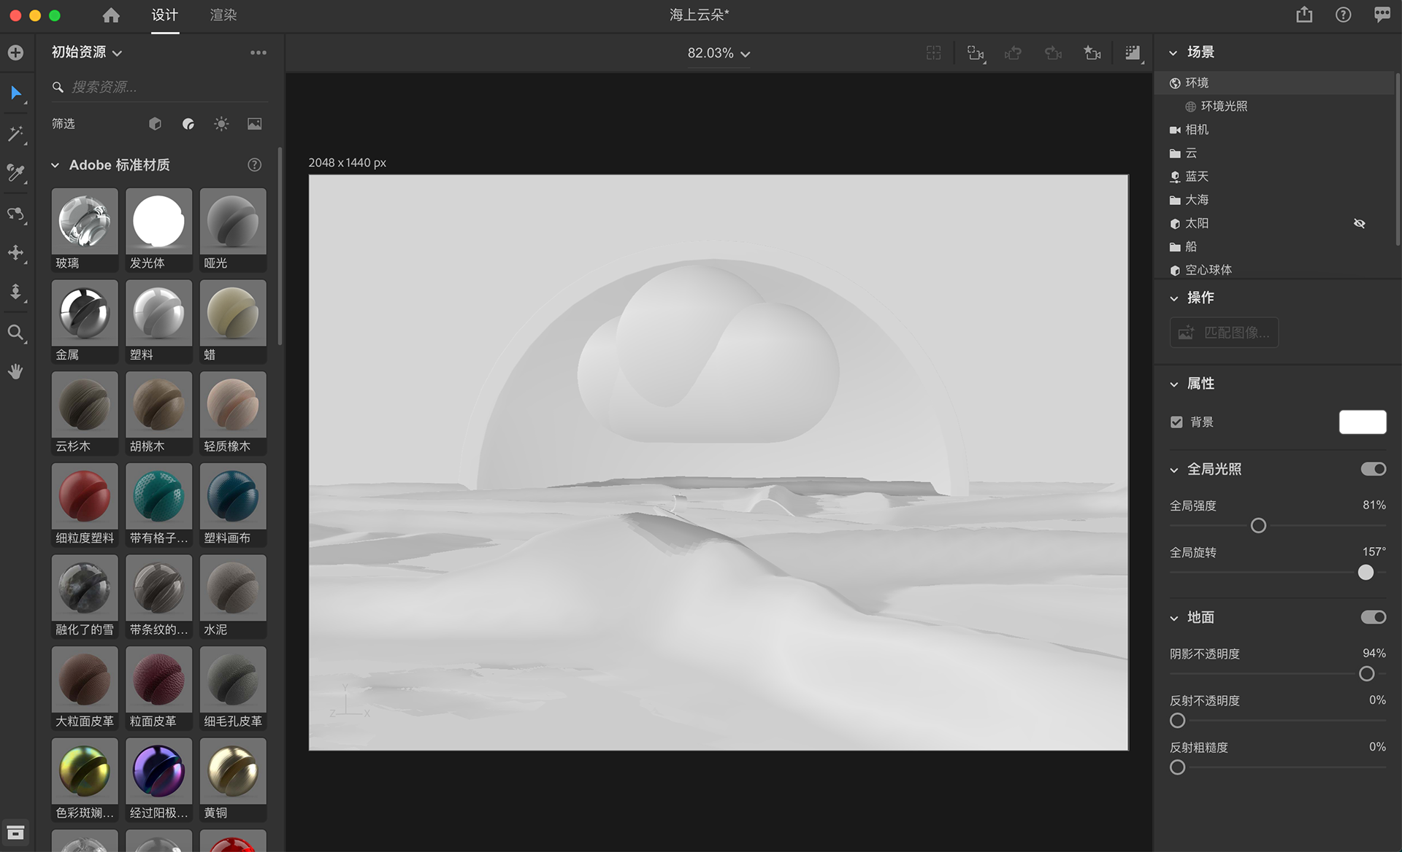Filter assets by materials icon

coord(188,124)
